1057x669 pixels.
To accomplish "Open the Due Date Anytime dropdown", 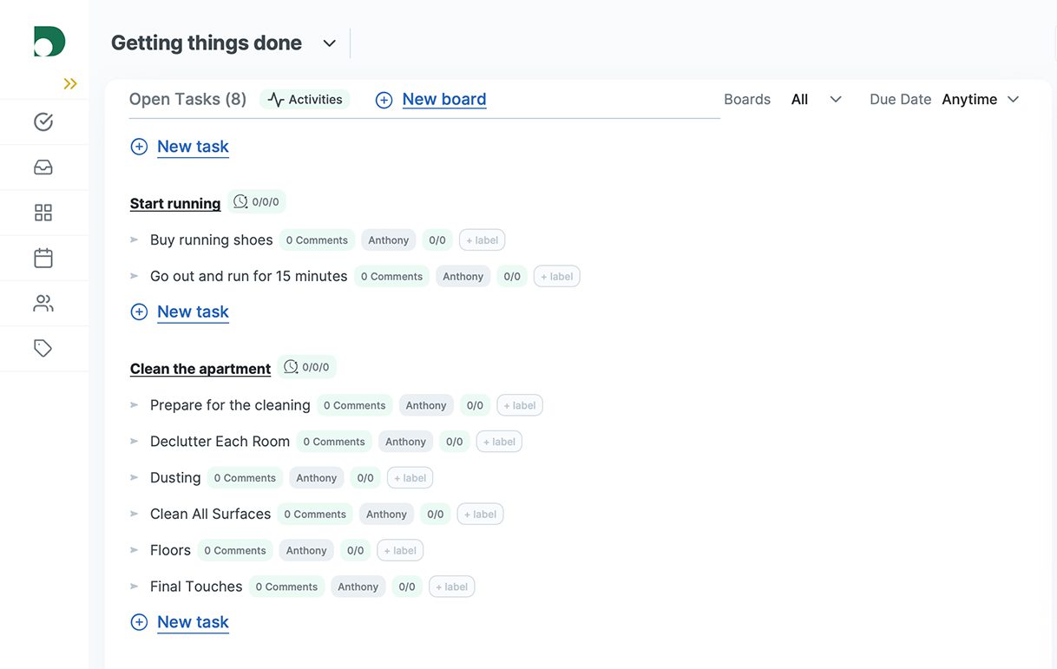I will pos(981,99).
